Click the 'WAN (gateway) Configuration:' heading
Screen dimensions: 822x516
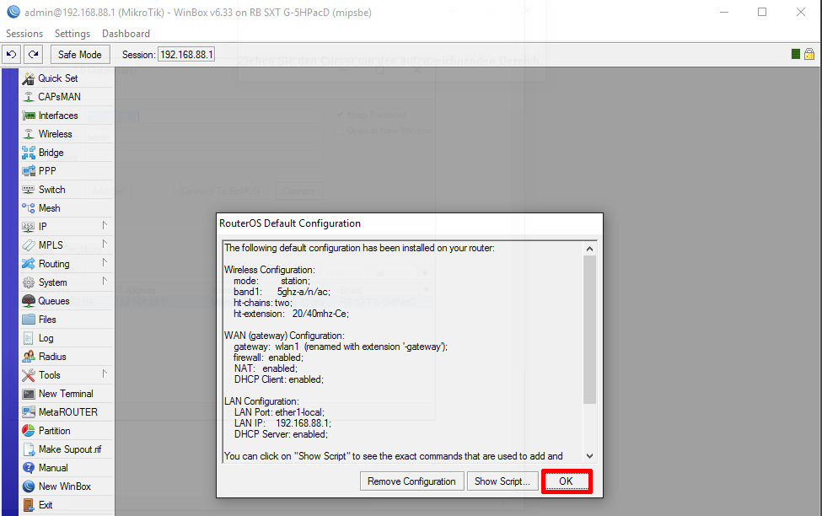click(x=284, y=336)
